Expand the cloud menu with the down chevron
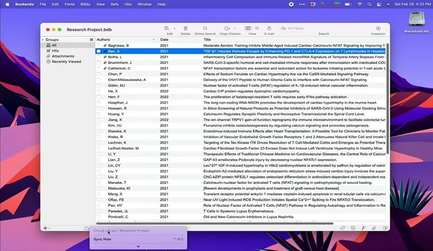 tap(138, 246)
